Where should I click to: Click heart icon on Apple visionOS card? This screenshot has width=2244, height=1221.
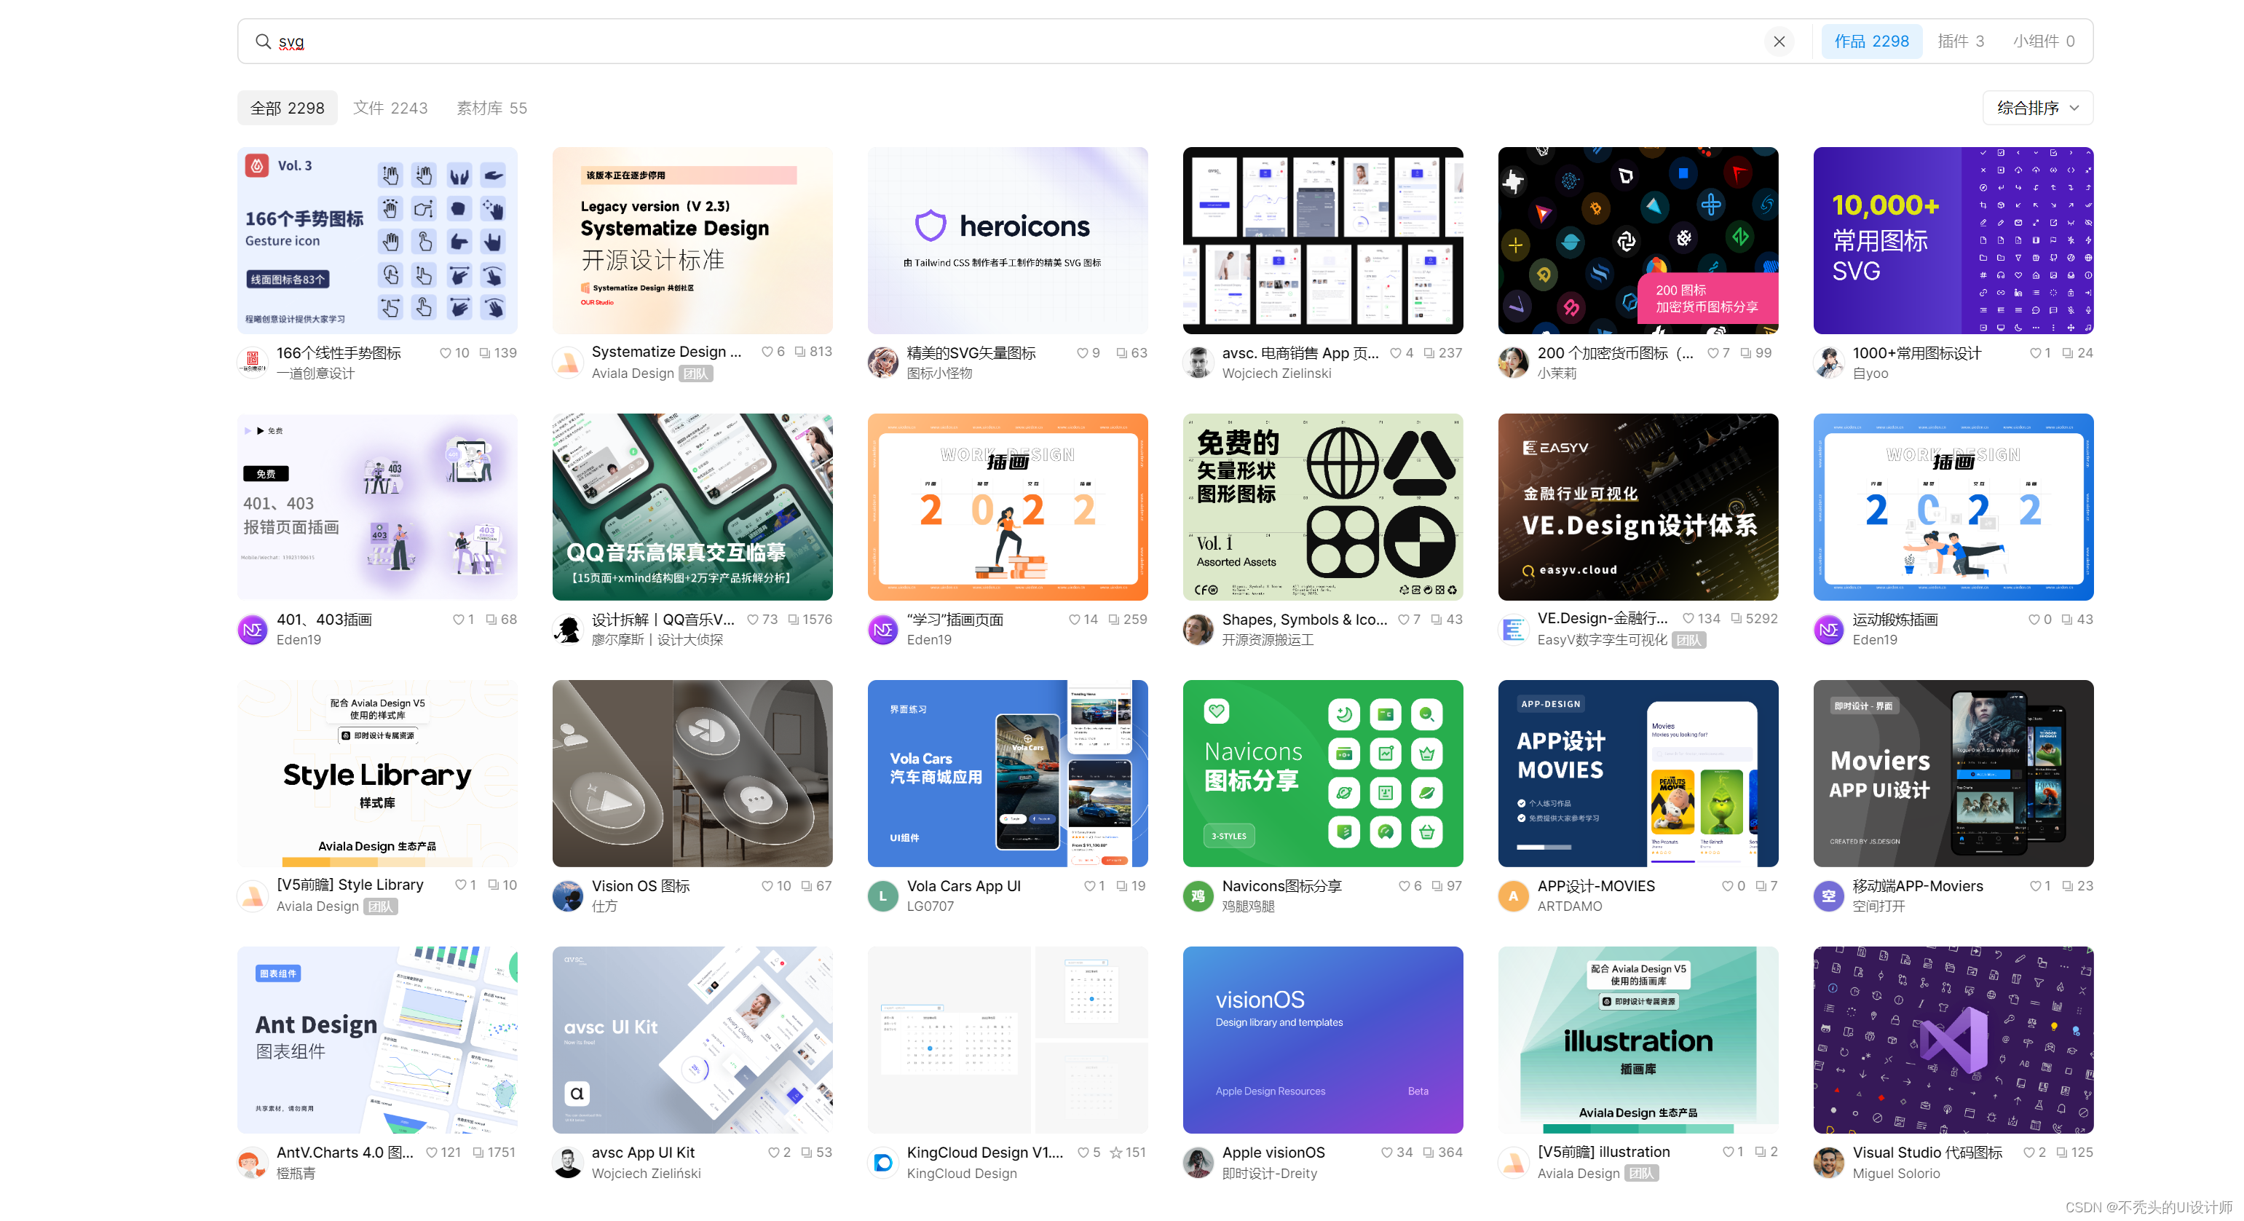pos(1387,1153)
